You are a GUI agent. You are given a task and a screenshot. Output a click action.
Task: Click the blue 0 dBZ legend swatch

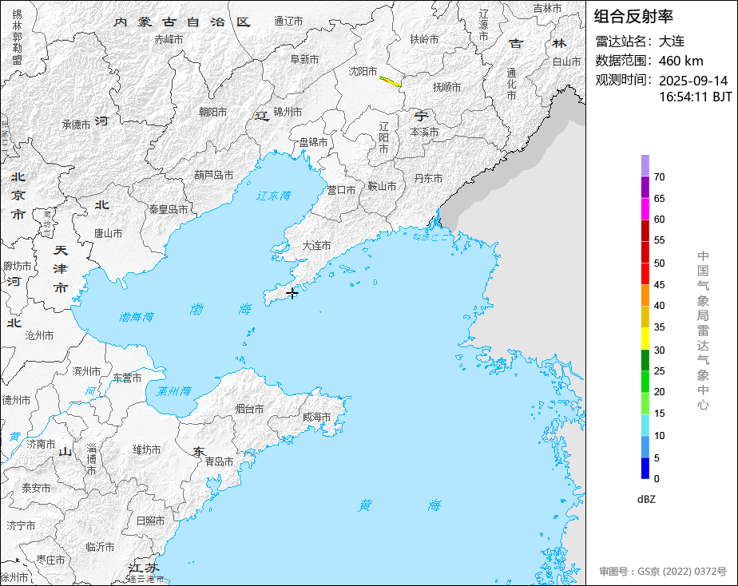(x=645, y=469)
